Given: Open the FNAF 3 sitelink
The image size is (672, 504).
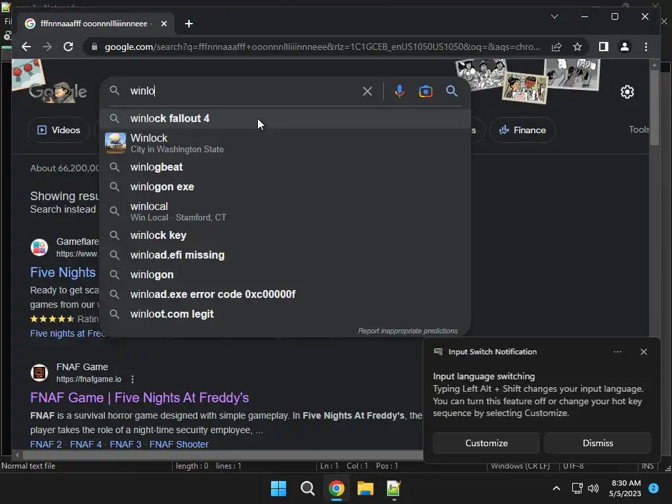Looking at the screenshot, I should click(x=125, y=444).
